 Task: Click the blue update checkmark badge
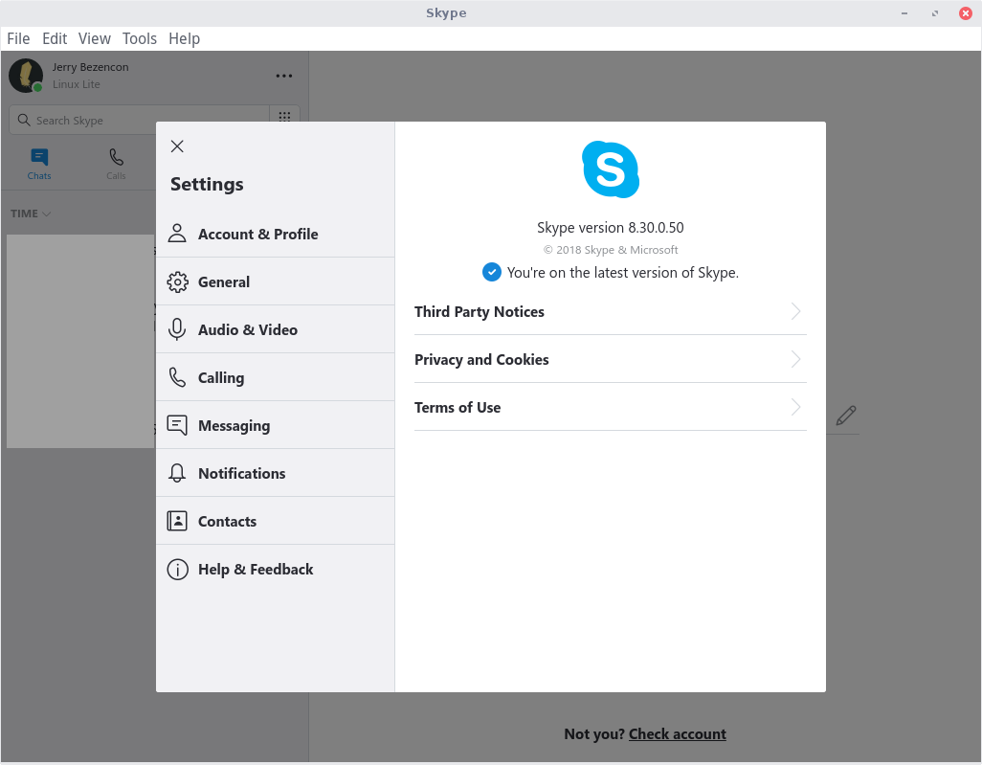pyautogui.click(x=492, y=273)
